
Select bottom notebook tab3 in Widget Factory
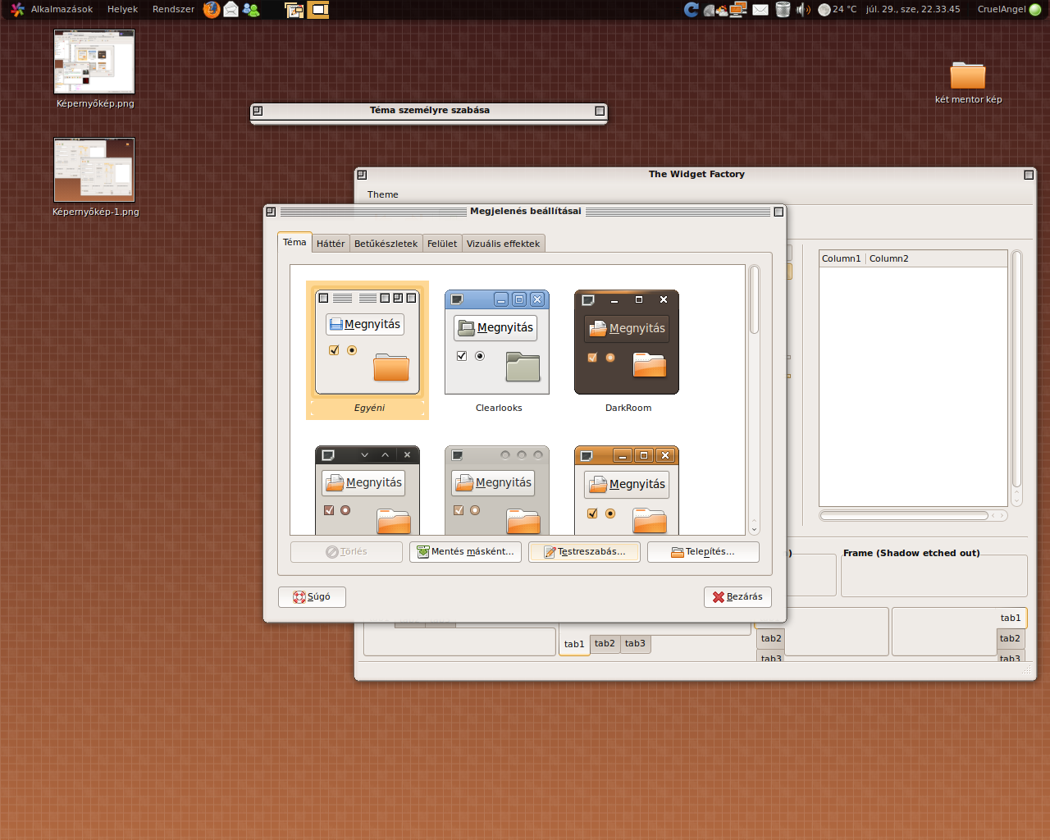click(635, 644)
